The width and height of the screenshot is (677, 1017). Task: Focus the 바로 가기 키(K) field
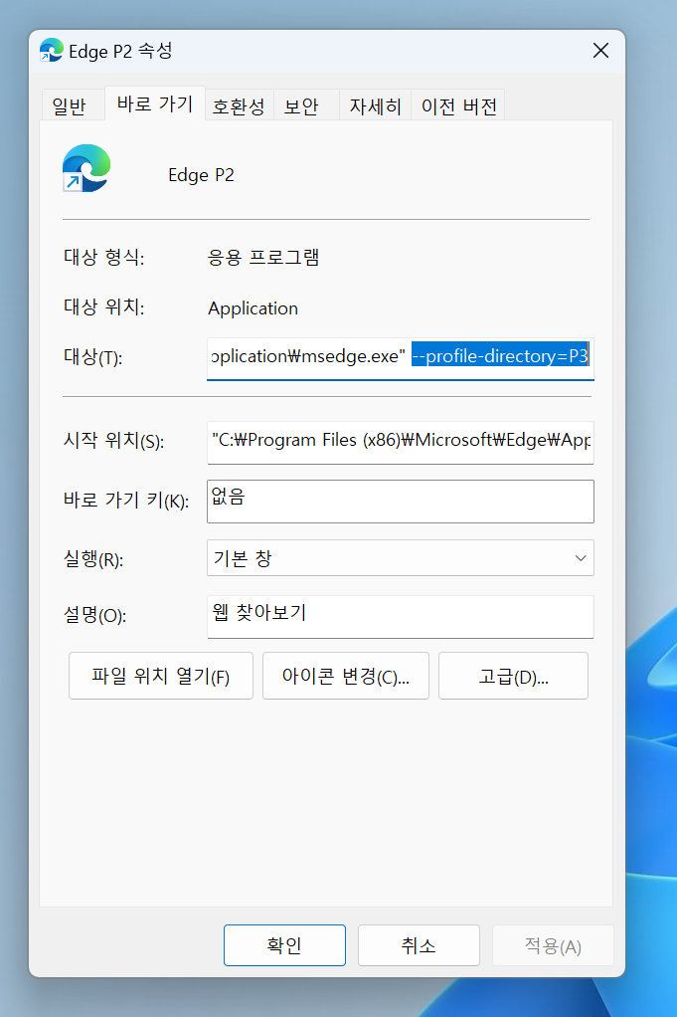click(401, 502)
